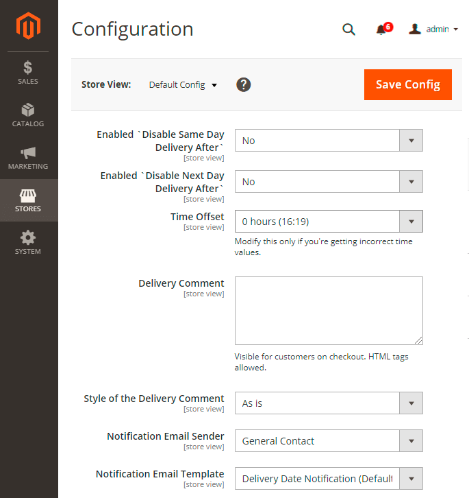This screenshot has height=498, width=469.
Task: Click the System gear icon
Action: pos(28,238)
